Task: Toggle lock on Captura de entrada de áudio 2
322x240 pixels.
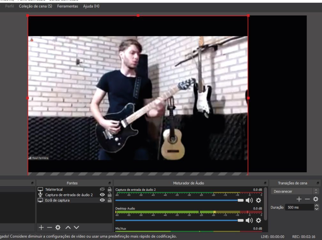Action: point(109,195)
